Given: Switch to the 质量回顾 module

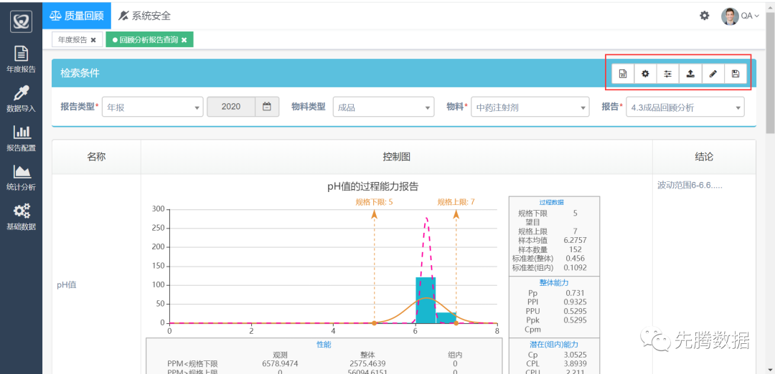Looking at the screenshot, I should tap(77, 15).
